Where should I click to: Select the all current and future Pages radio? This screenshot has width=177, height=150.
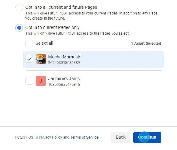click(x=19, y=8)
